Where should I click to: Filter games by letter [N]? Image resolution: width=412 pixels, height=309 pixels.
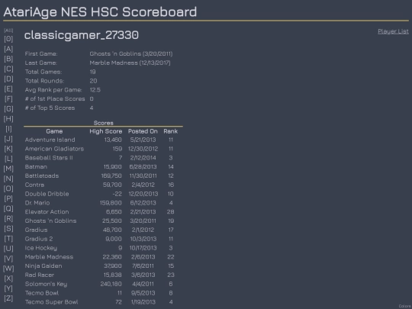8,179
